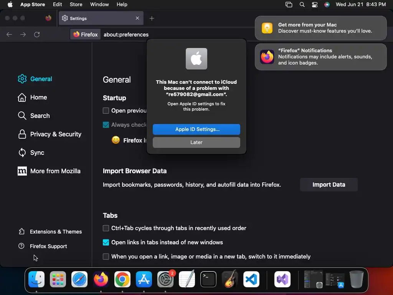393x295 pixels.
Task: Click the date and time in menu bar
Action: click(361, 4)
